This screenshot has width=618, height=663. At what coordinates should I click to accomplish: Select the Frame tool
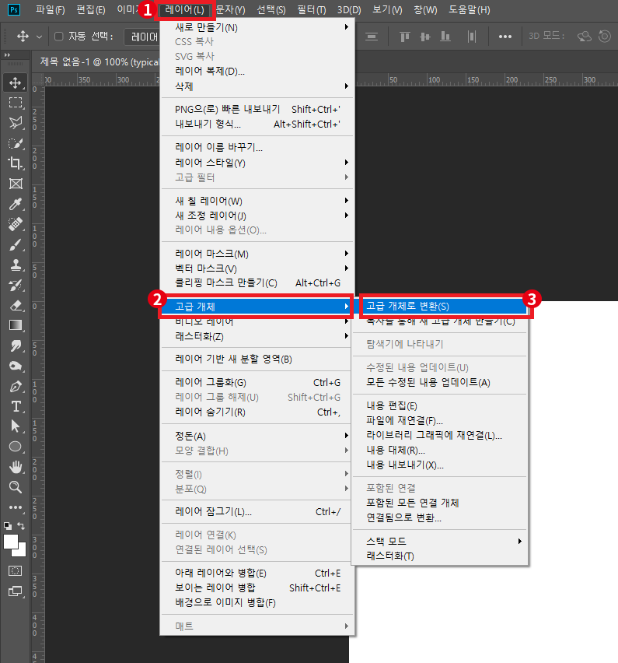tap(16, 184)
